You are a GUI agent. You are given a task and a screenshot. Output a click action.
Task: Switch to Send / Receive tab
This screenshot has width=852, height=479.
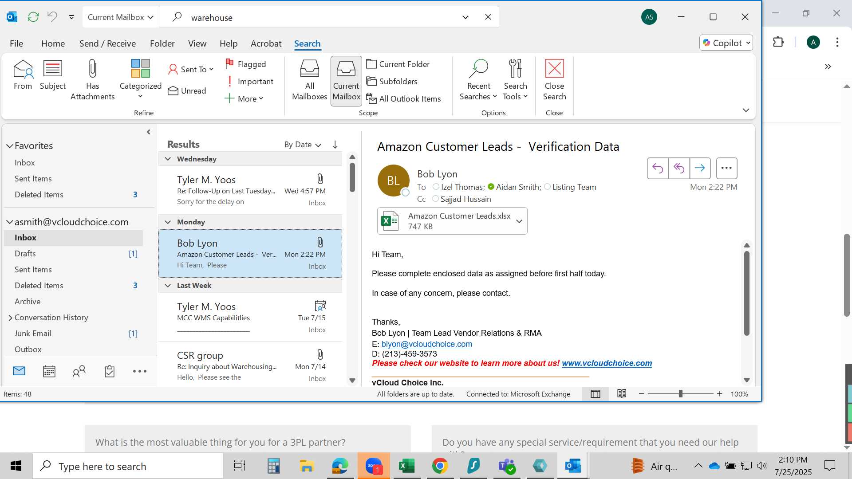[x=107, y=43]
